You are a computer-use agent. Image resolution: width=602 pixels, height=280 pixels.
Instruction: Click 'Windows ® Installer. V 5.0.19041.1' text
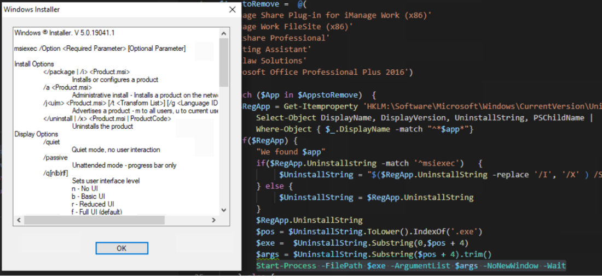[65, 33]
